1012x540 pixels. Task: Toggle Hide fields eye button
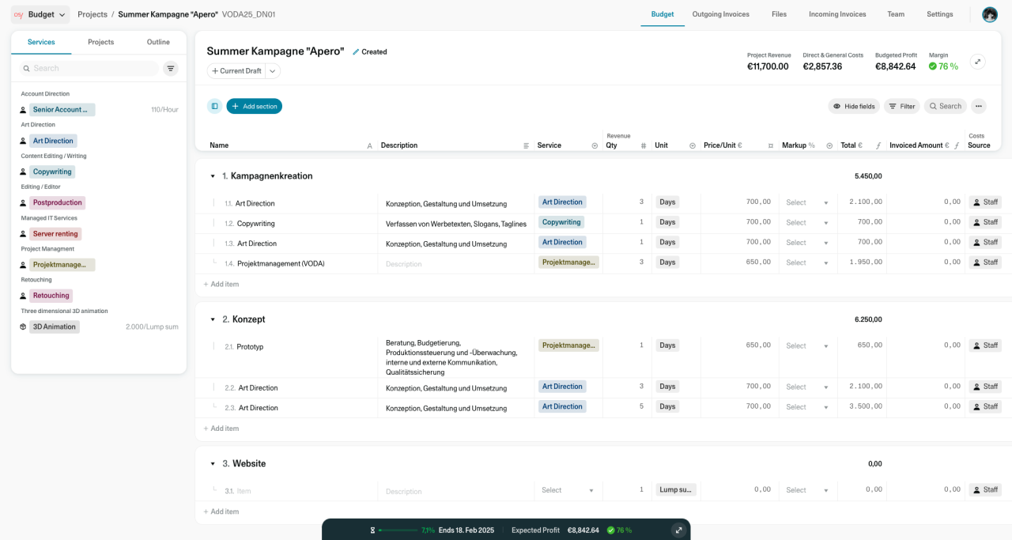pyautogui.click(x=853, y=106)
